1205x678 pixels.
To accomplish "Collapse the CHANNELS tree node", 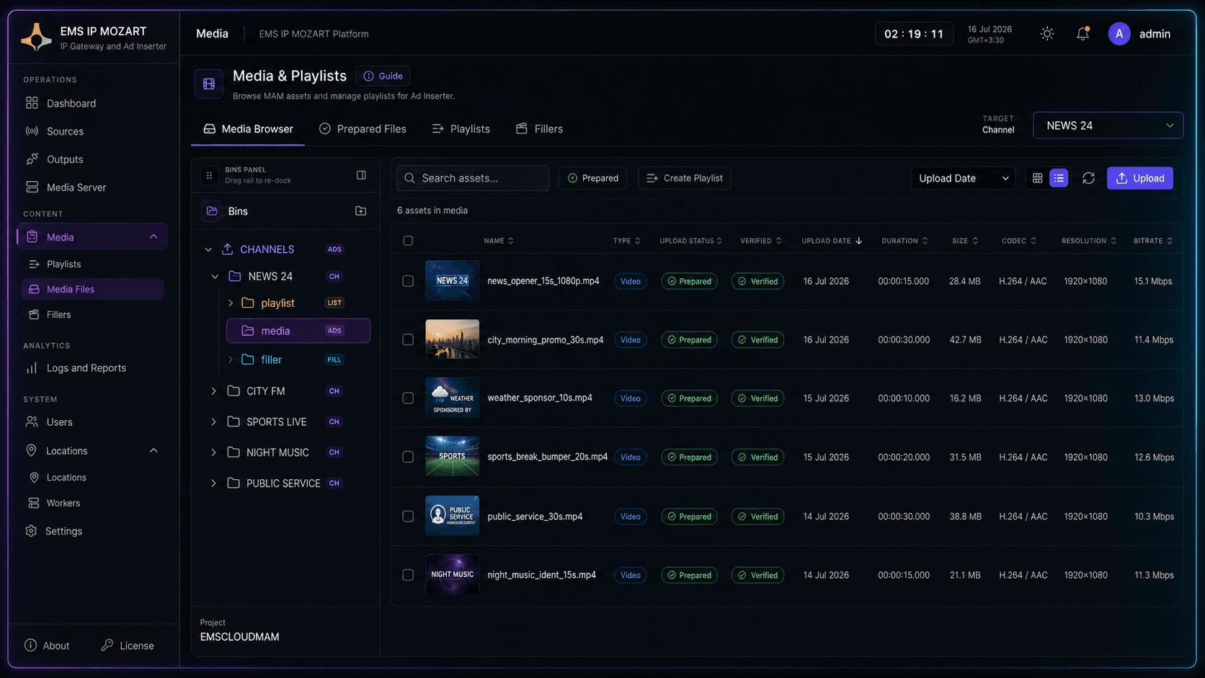I will (208, 249).
